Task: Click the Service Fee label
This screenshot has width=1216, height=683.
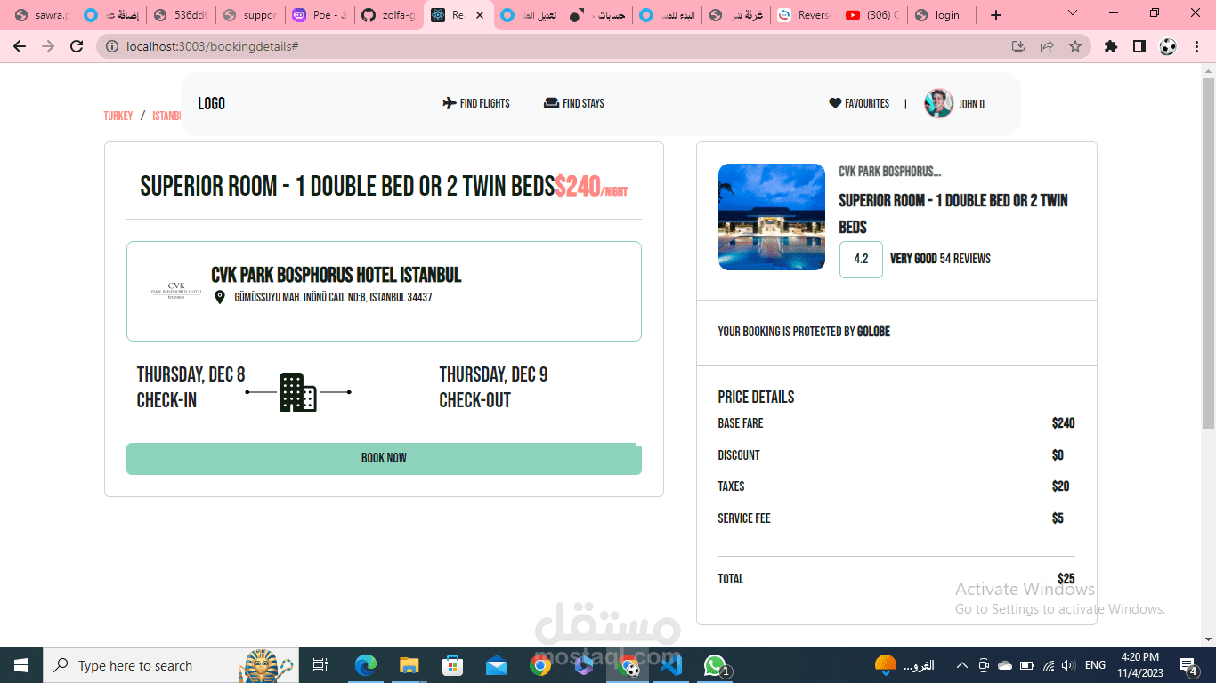Action: tap(744, 518)
